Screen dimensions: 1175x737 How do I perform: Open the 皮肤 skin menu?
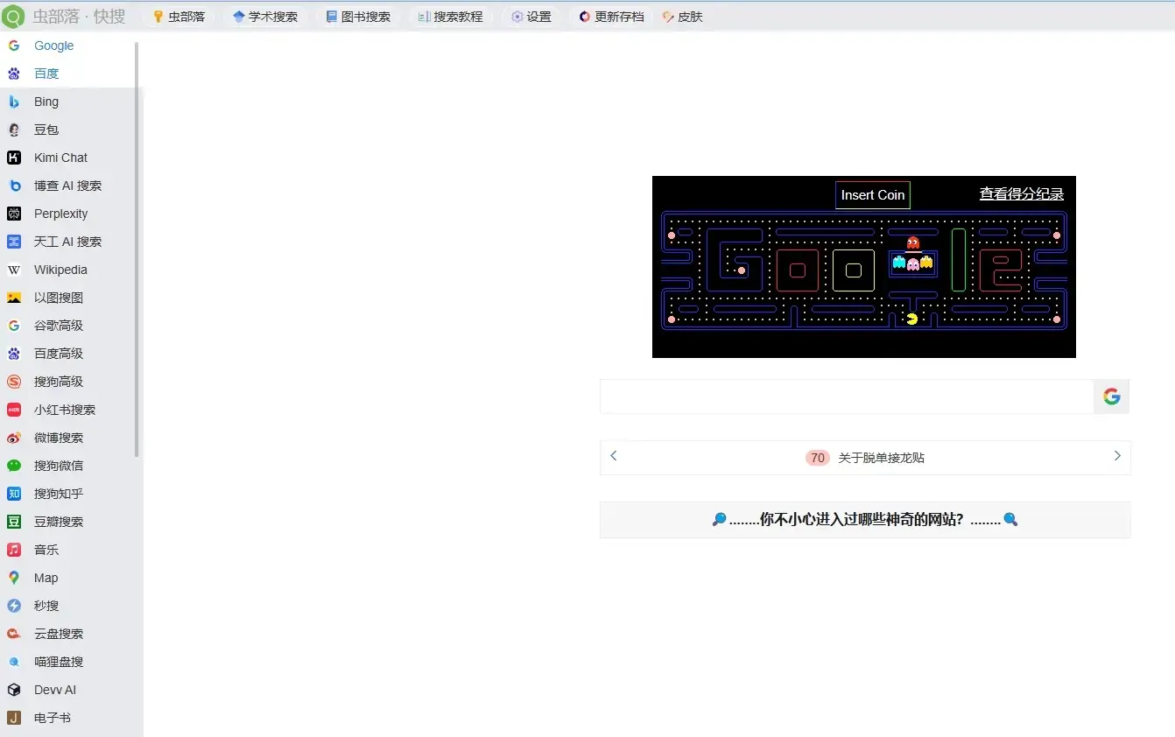(683, 17)
